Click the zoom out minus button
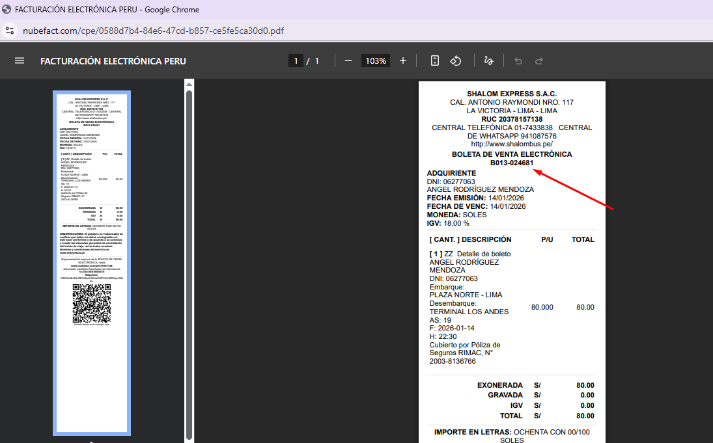 click(x=348, y=60)
